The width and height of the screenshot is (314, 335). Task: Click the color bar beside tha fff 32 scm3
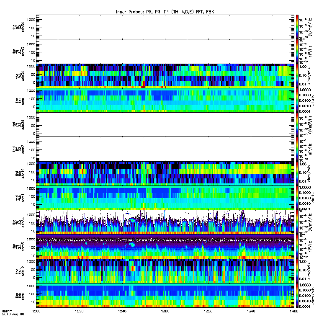click(x=297, y=52)
